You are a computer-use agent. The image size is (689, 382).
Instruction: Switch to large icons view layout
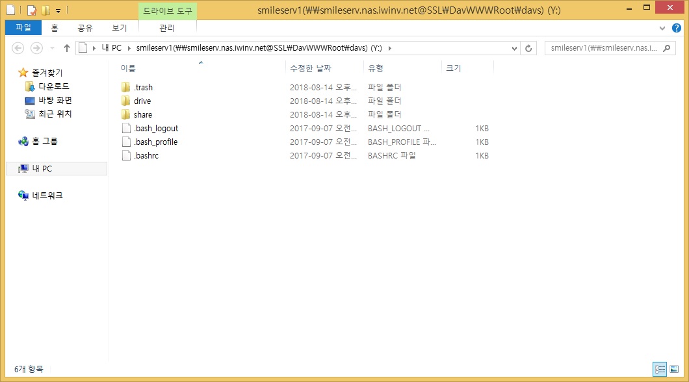coord(674,369)
